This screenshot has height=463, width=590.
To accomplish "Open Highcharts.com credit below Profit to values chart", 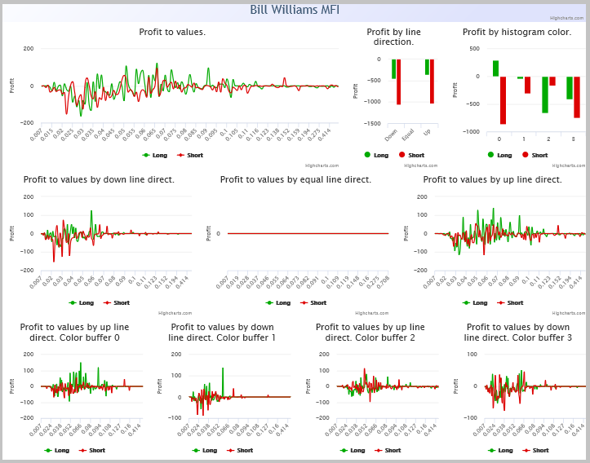I will click(x=322, y=165).
